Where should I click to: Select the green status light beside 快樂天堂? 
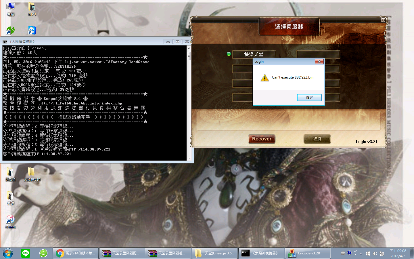point(229,54)
